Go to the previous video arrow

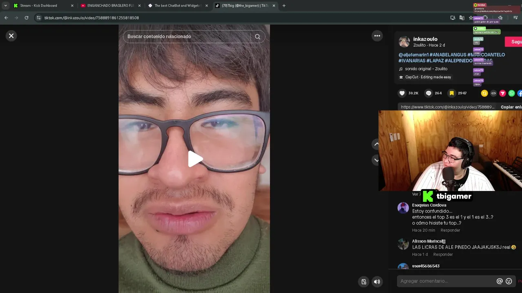click(x=376, y=144)
